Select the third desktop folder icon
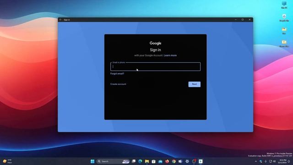The width and height of the screenshot is (293, 165). (284, 31)
